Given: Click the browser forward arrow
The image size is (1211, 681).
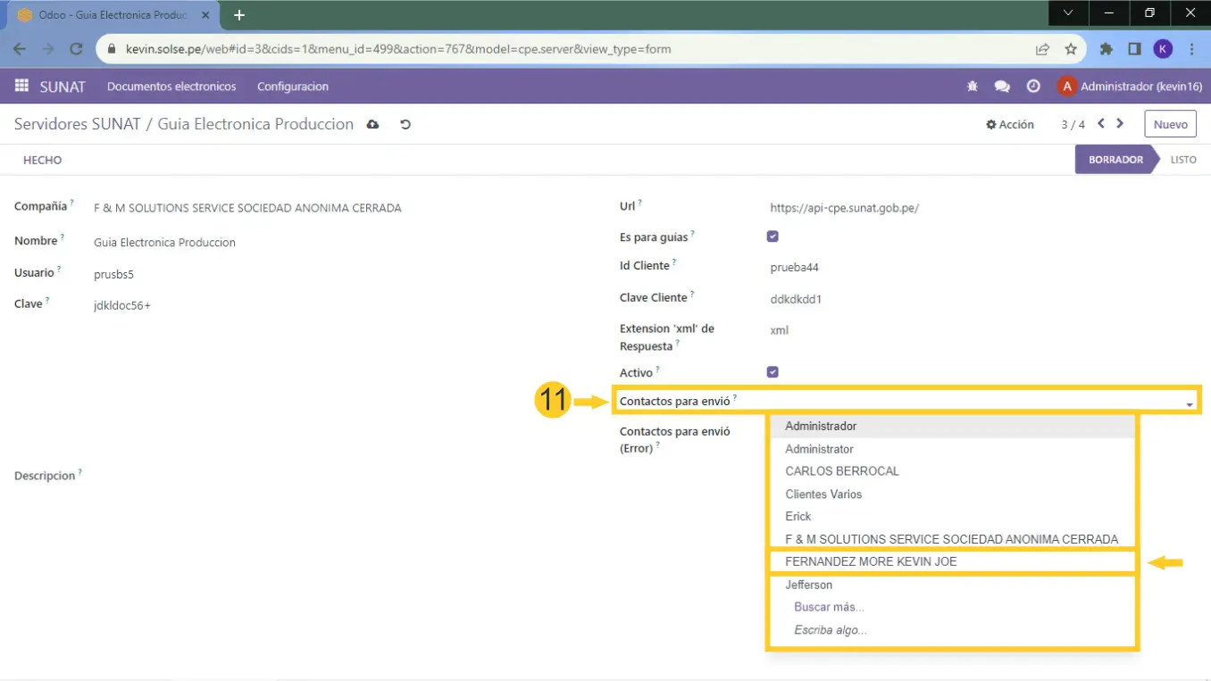Looking at the screenshot, I should click(x=48, y=49).
